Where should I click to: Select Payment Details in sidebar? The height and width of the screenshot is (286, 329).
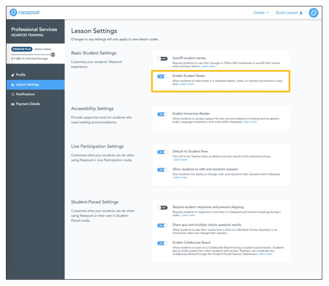coord(28,104)
